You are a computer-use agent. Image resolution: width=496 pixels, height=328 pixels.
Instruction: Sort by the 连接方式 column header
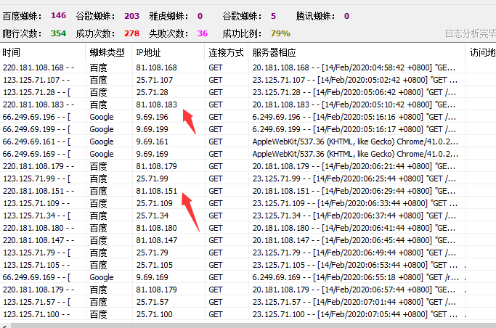click(227, 52)
